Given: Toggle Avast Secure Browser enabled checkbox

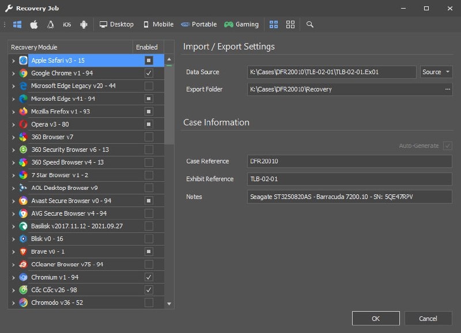Looking at the screenshot, I should (149, 201).
